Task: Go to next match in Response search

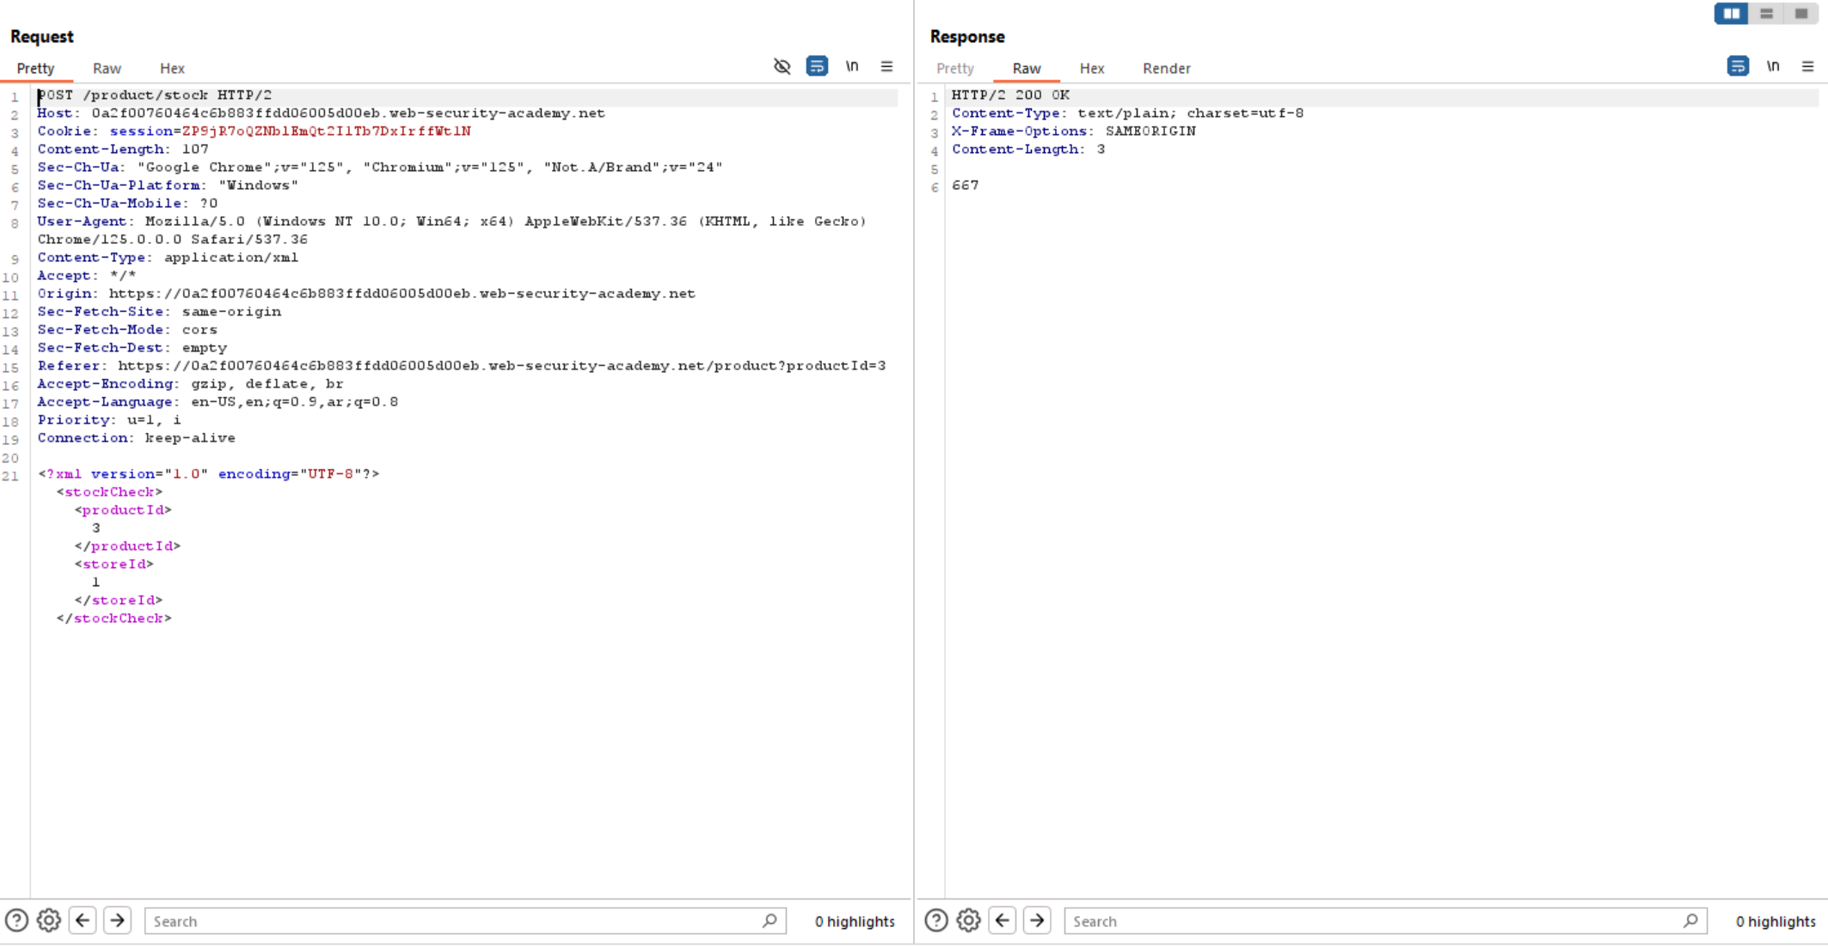Action: pyautogui.click(x=1037, y=920)
